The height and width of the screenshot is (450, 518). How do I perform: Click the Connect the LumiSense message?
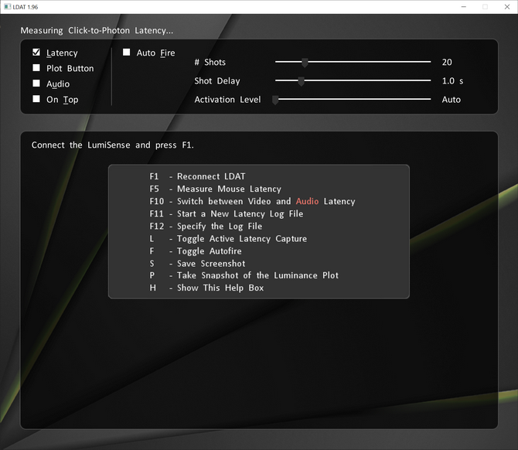113,145
